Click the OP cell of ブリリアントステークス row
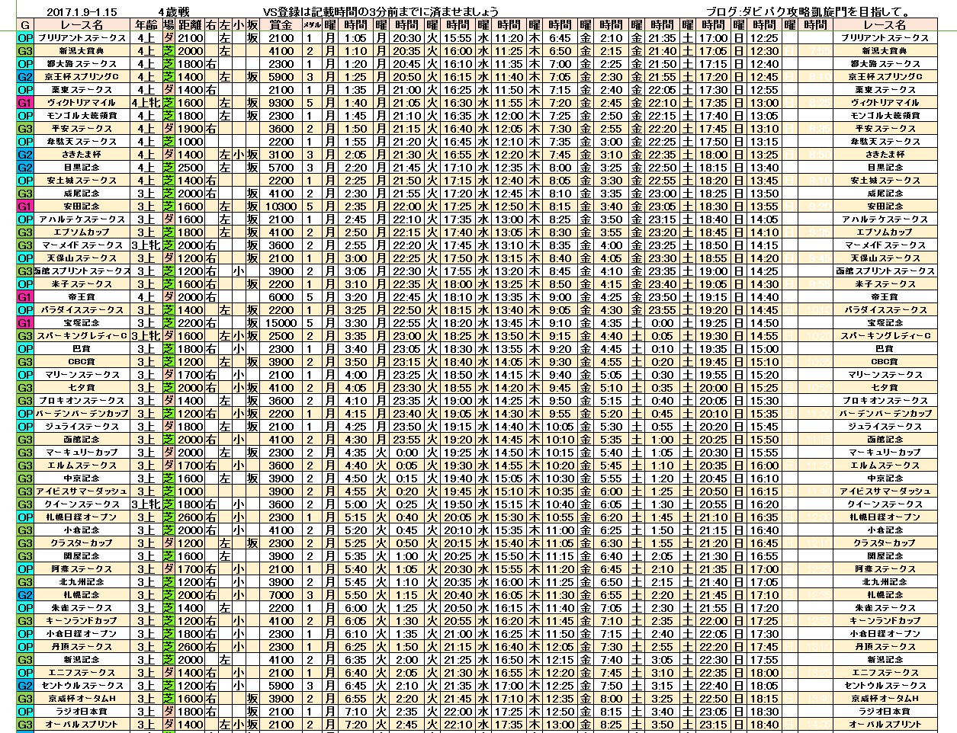This screenshot has width=957, height=733. click(x=25, y=38)
